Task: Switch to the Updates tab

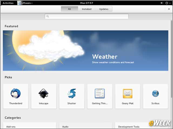Action: tap(104, 9)
